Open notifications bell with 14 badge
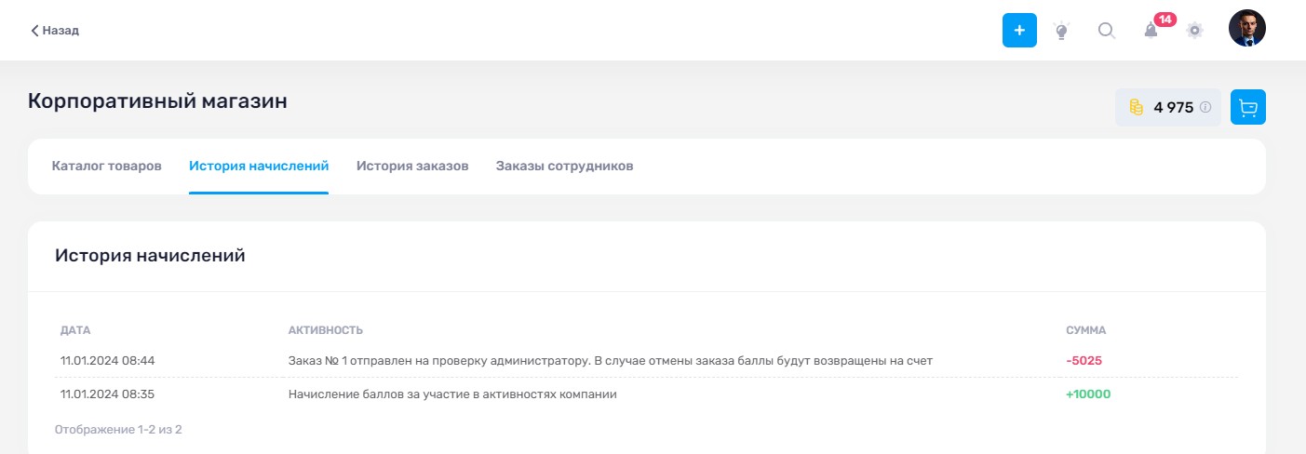This screenshot has height=454, width=1306. click(1151, 30)
